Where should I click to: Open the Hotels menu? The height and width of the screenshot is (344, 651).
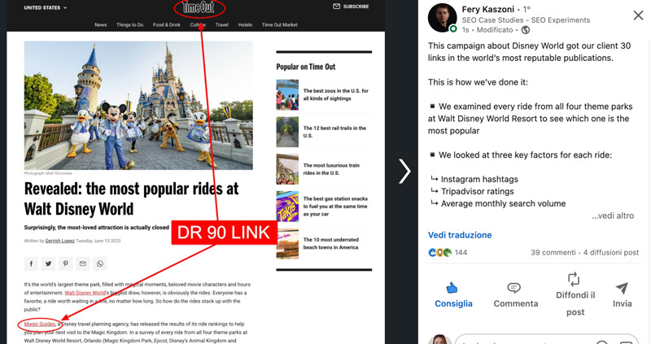(x=245, y=25)
